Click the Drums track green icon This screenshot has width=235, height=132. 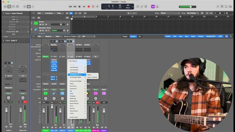pos(36,23)
